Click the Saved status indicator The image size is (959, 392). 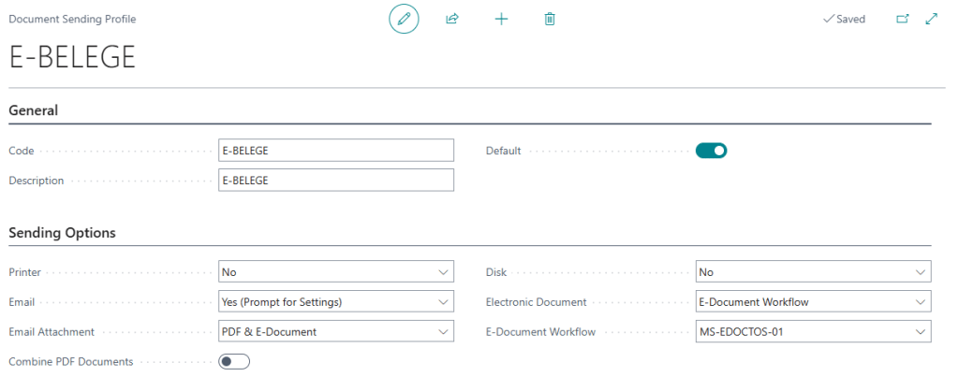844,19
